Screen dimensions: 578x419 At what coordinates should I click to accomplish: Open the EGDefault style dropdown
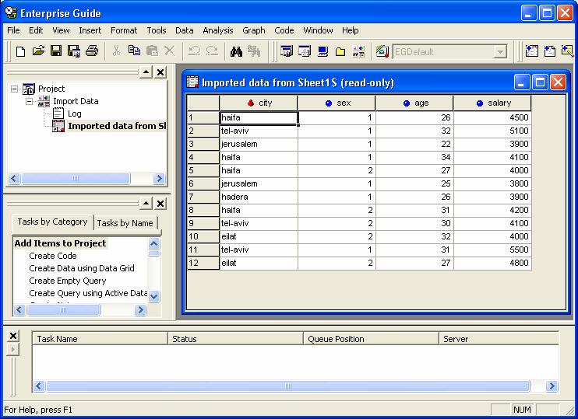click(x=500, y=52)
